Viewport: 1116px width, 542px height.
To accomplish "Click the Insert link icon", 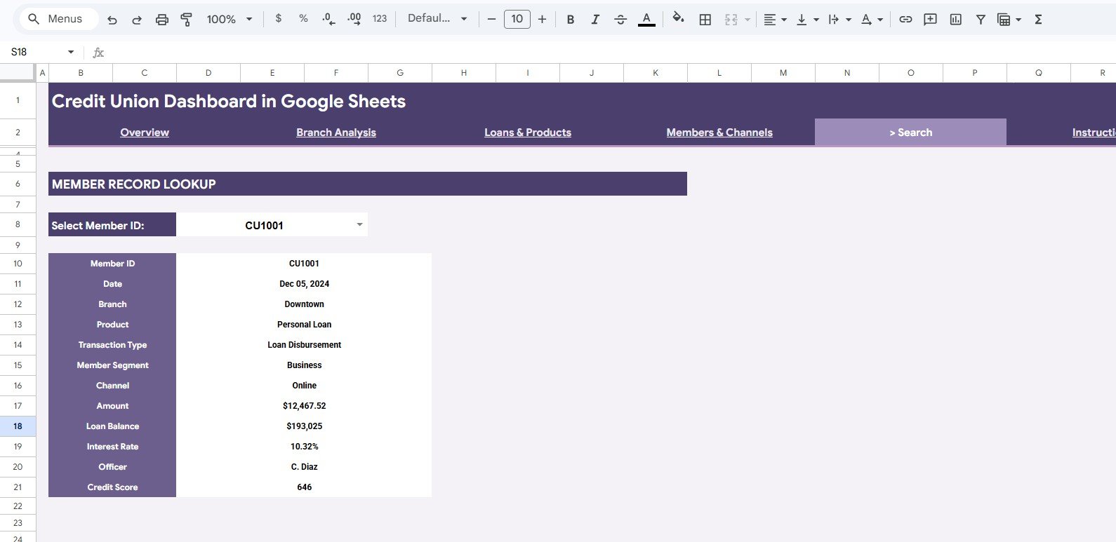I will click(905, 20).
